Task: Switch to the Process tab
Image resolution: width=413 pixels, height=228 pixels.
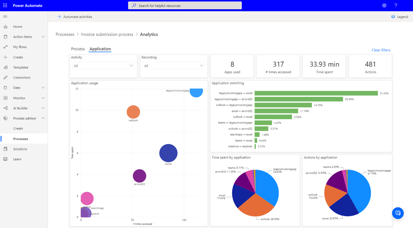Action: click(78, 49)
